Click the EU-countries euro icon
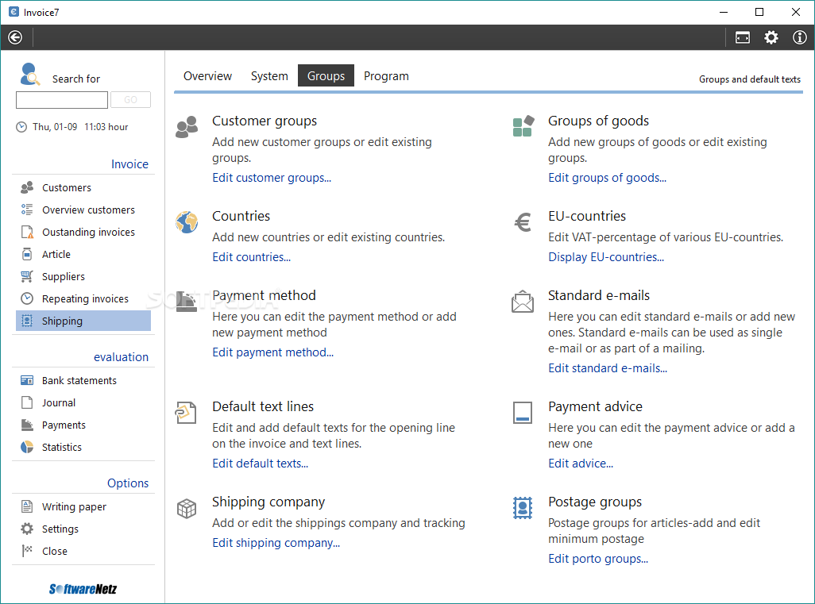Screen dimensions: 815x604 click(x=523, y=222)
